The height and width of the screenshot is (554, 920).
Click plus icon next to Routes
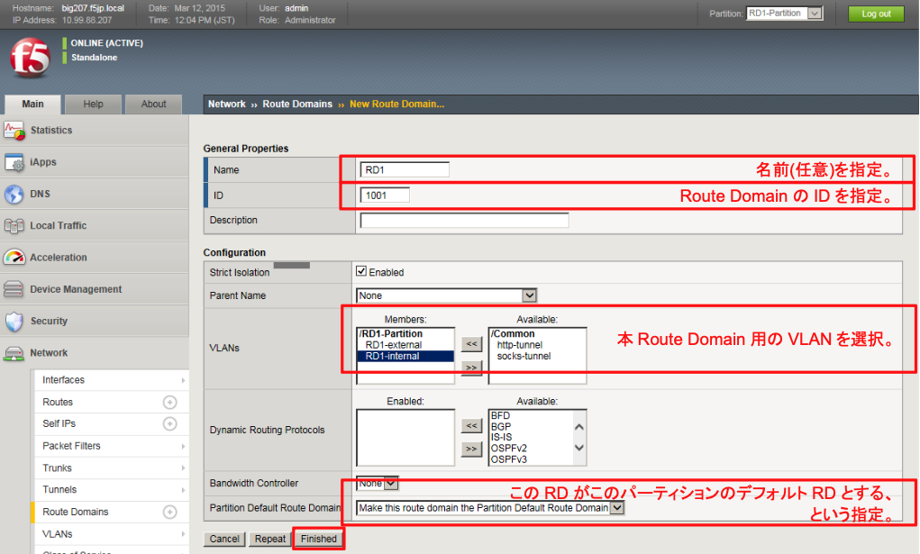click(x=169, y=402)
